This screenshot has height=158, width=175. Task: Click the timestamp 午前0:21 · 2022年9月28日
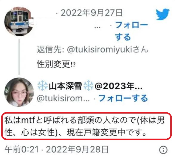[56, 150]
